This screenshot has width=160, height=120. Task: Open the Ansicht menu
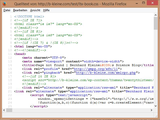pos(35,10)
